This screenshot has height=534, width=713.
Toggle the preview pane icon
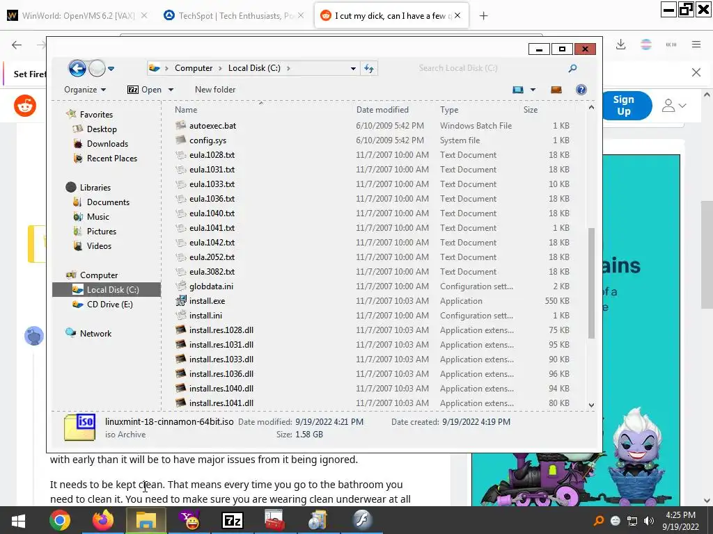(x=556, y=90)
